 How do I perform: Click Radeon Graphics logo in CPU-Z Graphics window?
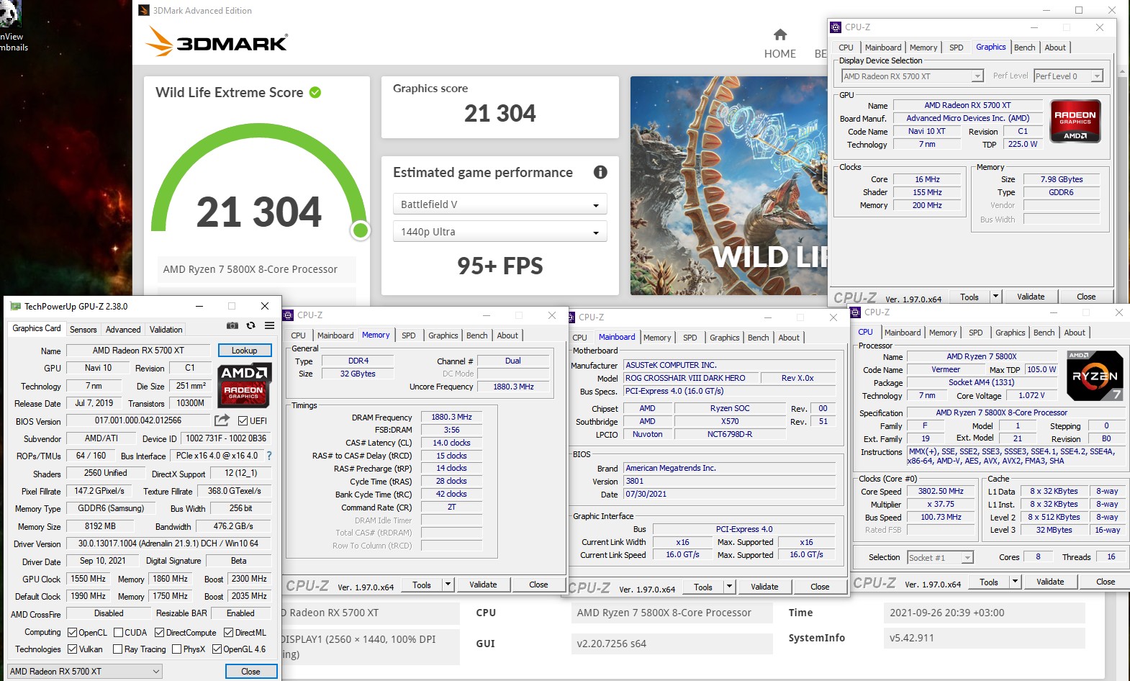[x=1075, y=121]
